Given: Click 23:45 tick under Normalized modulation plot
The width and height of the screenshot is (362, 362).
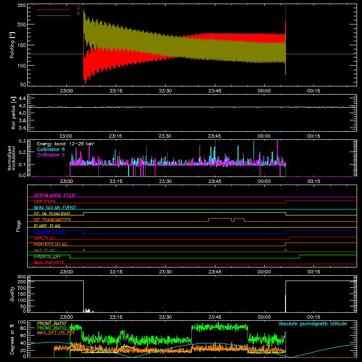Looking at the screenshot, I should [214, 181].
